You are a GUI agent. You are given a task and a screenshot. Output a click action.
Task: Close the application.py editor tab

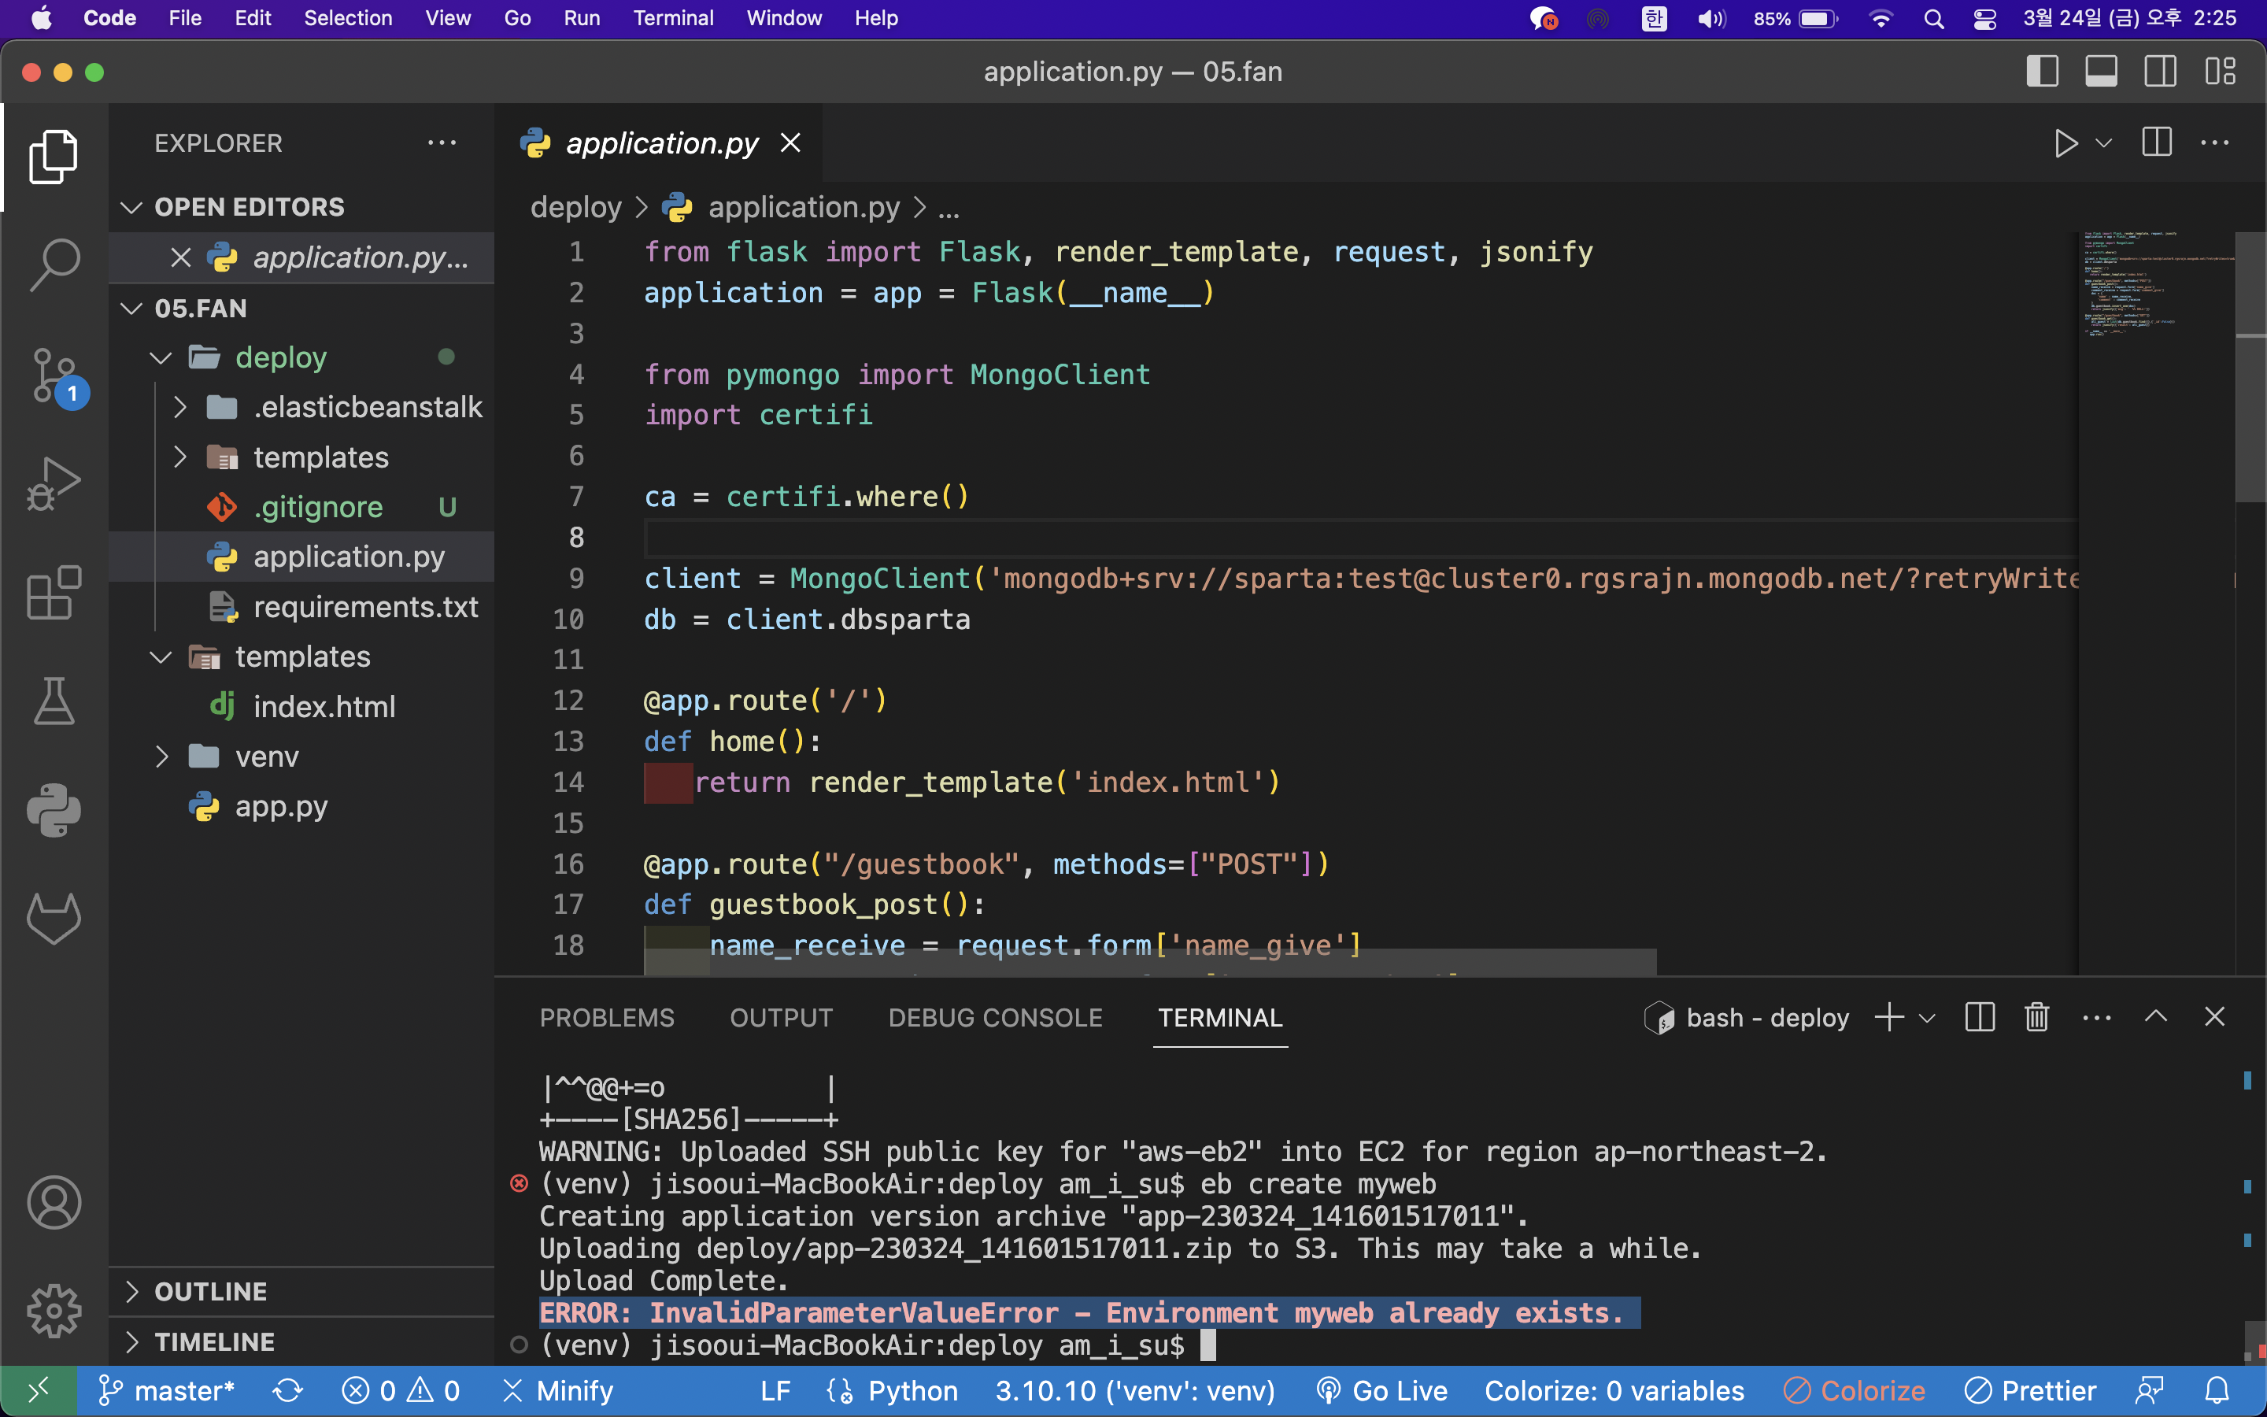pos(790,142)
